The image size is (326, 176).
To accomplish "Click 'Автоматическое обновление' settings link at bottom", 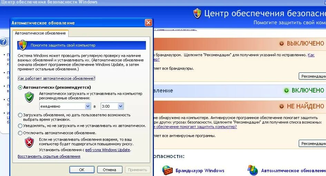I will [293, 170].
